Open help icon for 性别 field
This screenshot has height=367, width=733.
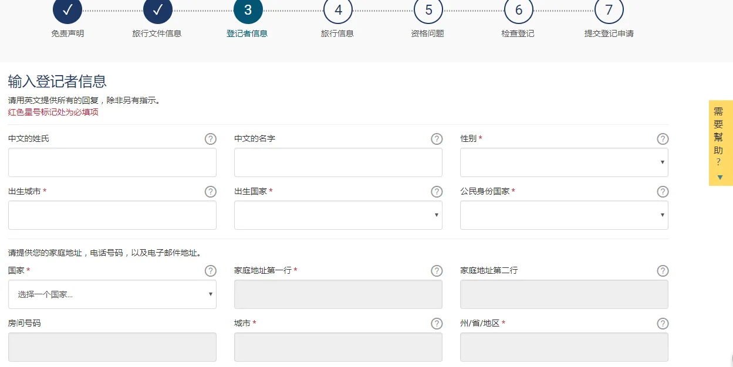pyautogui.click(x=663, y=139)
